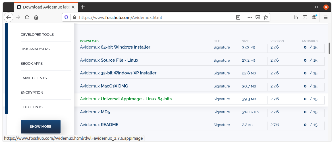Open the Firefox hamburger menu
This screenshot has width=334, height=144.
click(326, 17)
